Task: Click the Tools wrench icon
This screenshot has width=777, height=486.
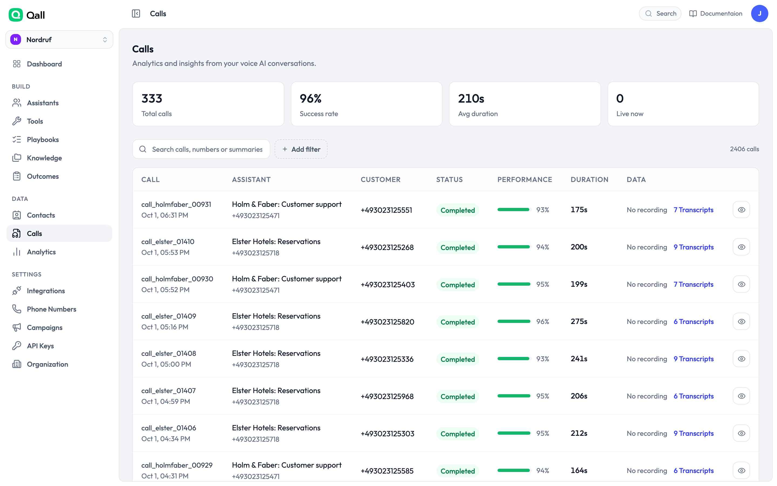Action: click(x=17, y=121)
